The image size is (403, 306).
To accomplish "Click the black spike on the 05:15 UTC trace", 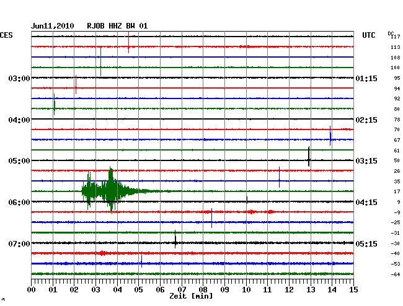I will click(x=175, y=239).
